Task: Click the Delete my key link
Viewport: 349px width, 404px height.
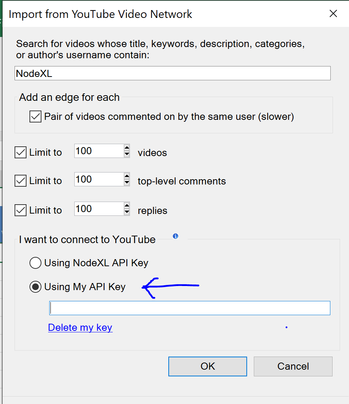Action: tap(80, 327)
